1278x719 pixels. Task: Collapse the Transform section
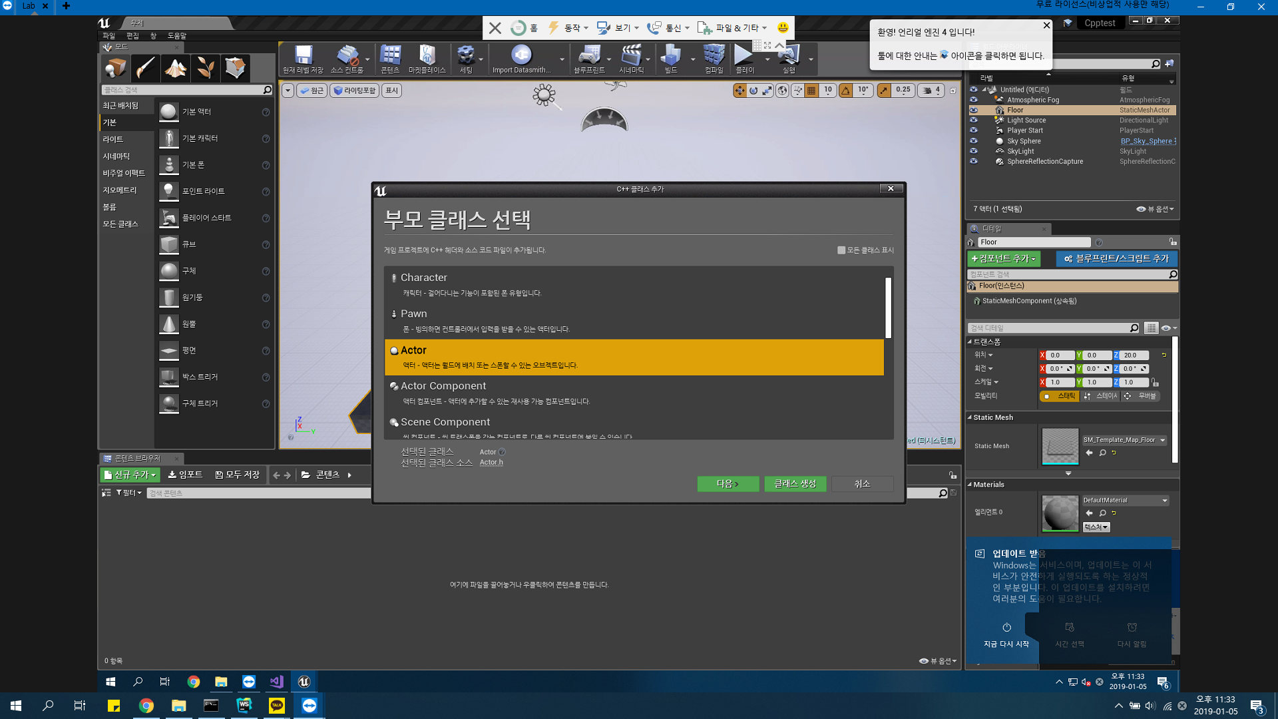click(x=970, y=342)
